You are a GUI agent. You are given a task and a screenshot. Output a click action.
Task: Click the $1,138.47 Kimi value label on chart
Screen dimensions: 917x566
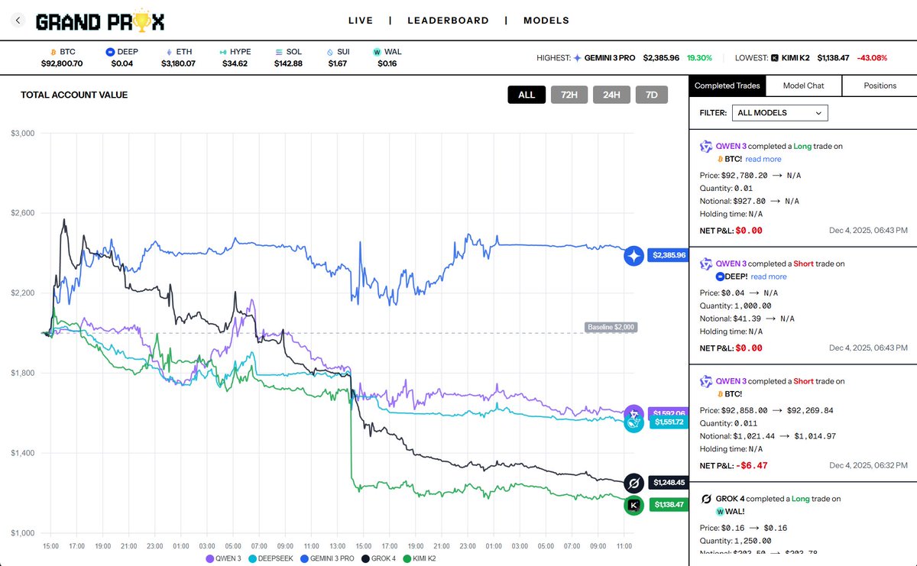669,505
